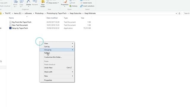Click the 75,513 KB size cell
190x107 pixels.
coord(87,28)
